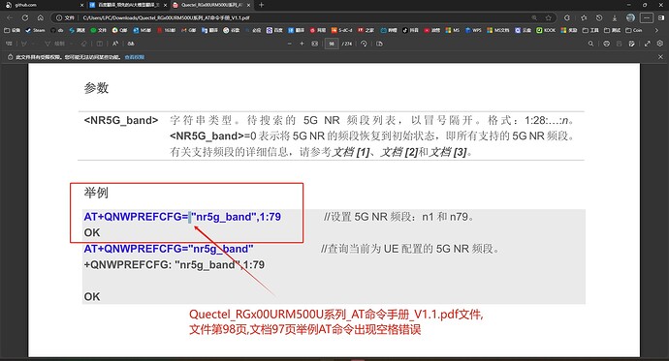Image resolution: width=669 pixels, height=361 pixels.
Task: Open the WPS bookmark
Action: pyautogui.click(x=473, y=30)
